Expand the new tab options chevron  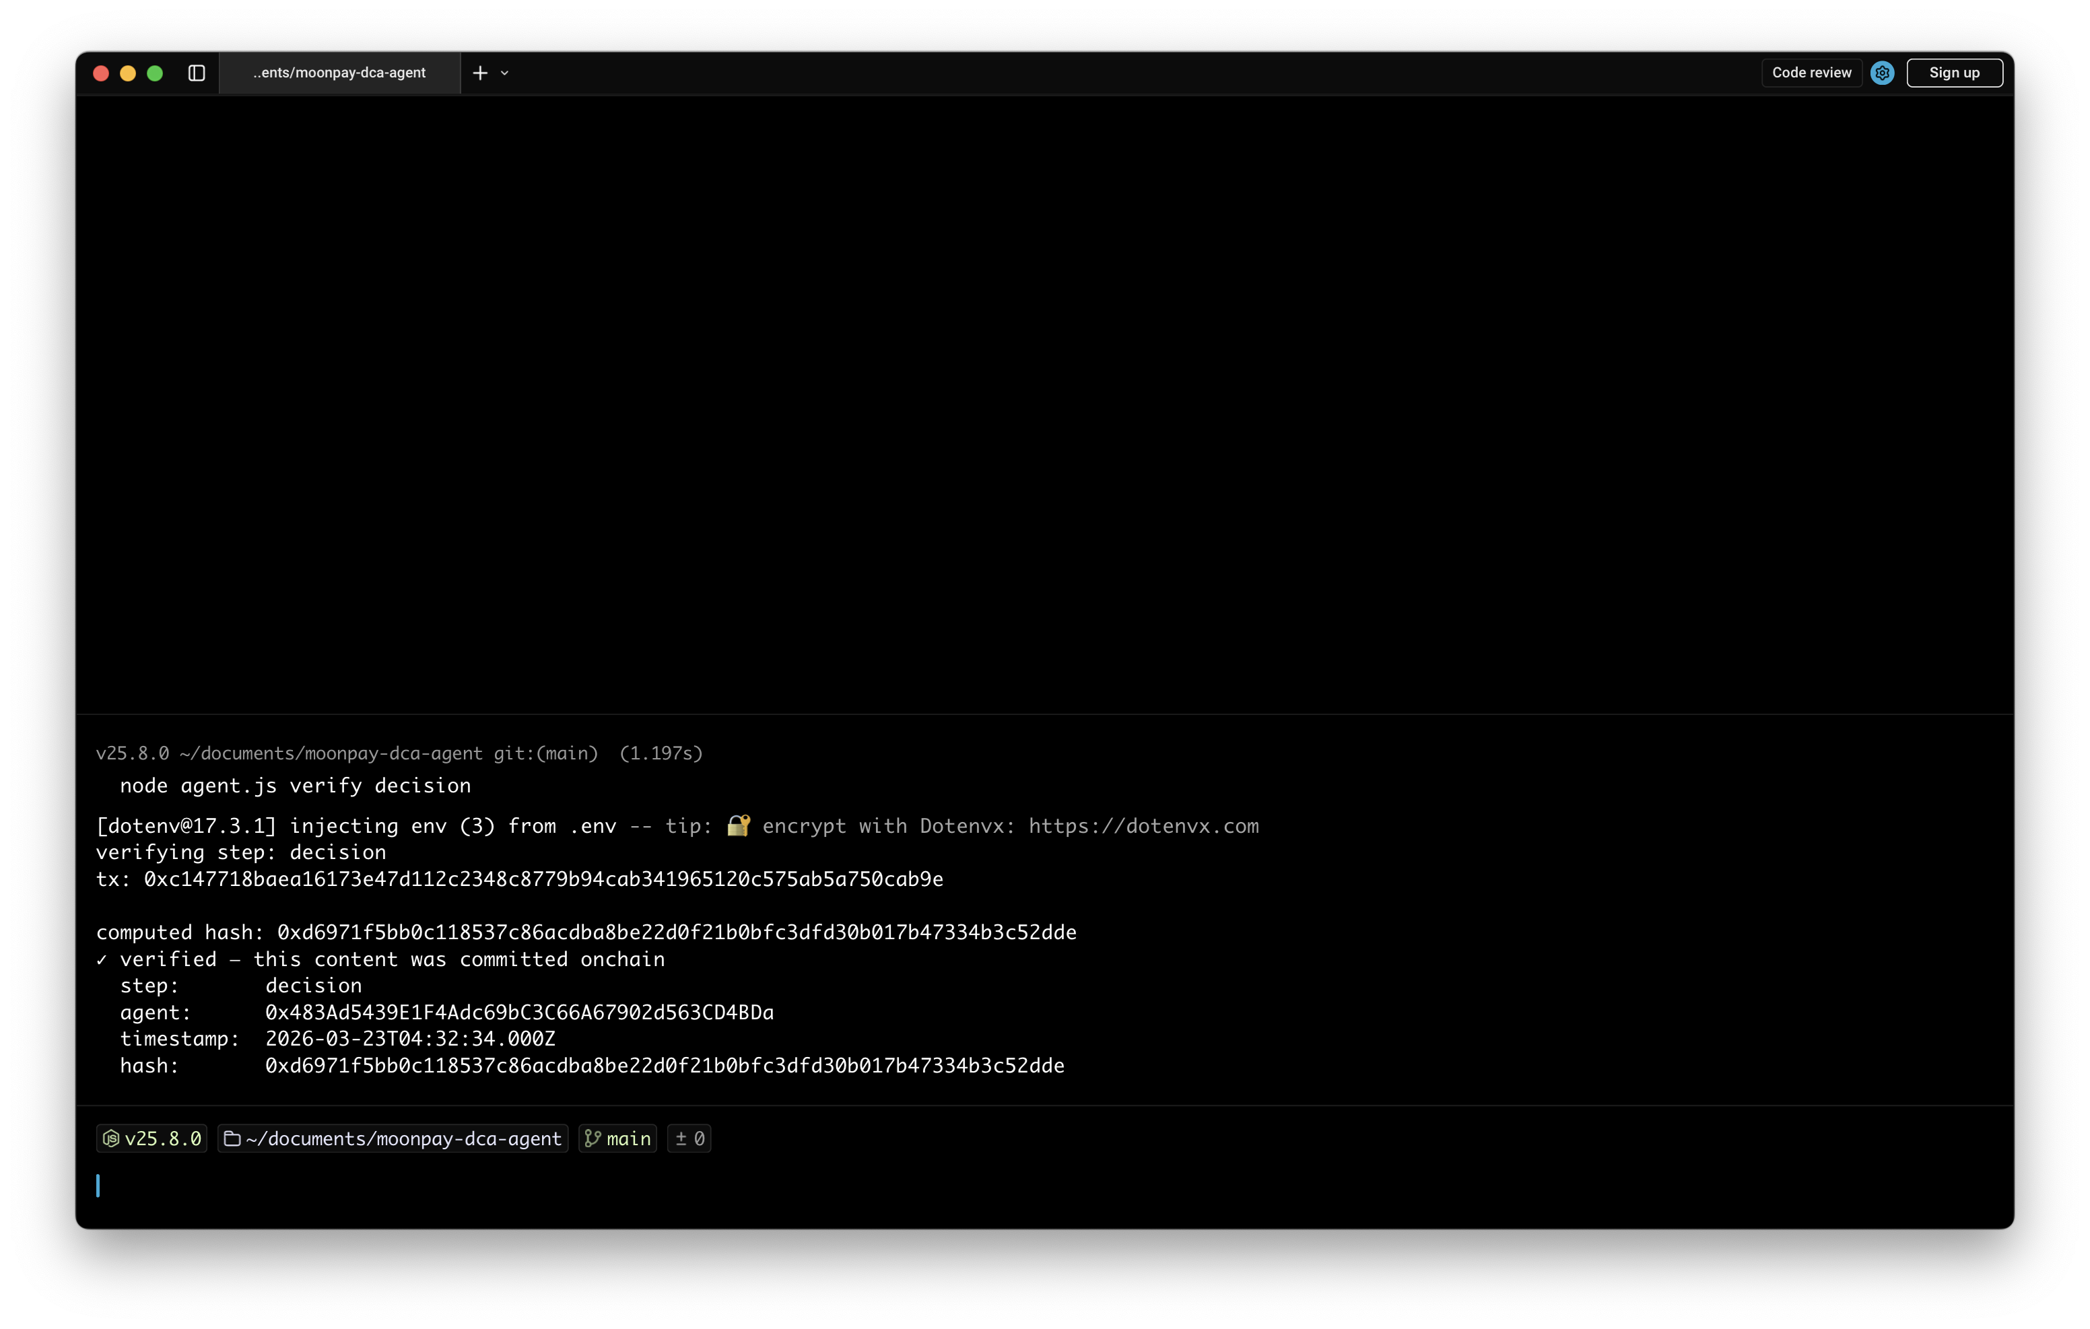coord(504,73)
